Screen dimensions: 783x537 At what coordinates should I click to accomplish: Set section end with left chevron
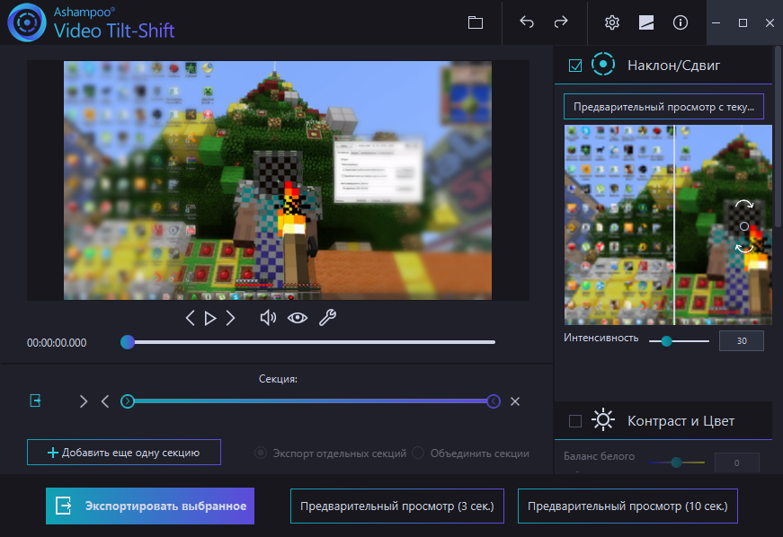pyautogui.click(x=105, y=401)
